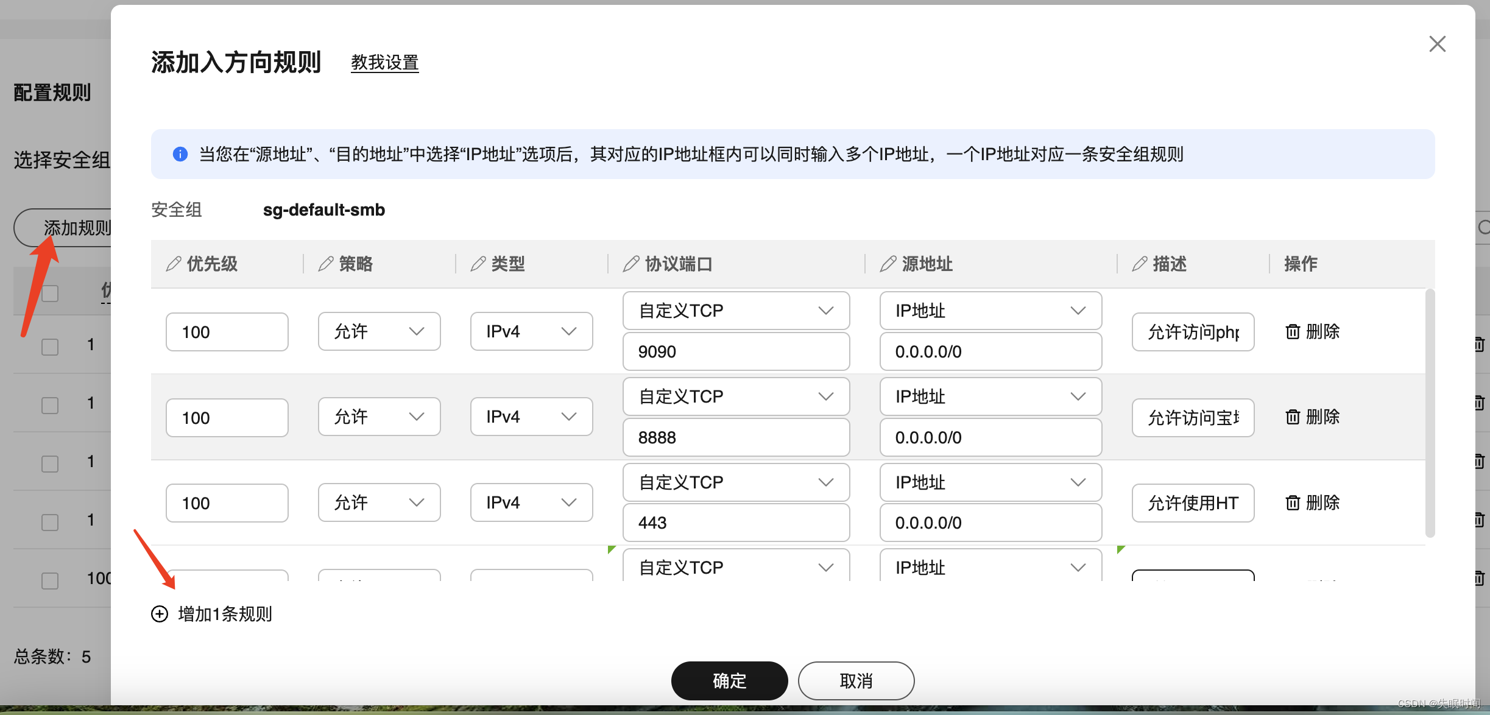Open 自定义TCP protocol dropdown above 8888
This screenshot has width=1490, height=715.
(x=736, y=396)
